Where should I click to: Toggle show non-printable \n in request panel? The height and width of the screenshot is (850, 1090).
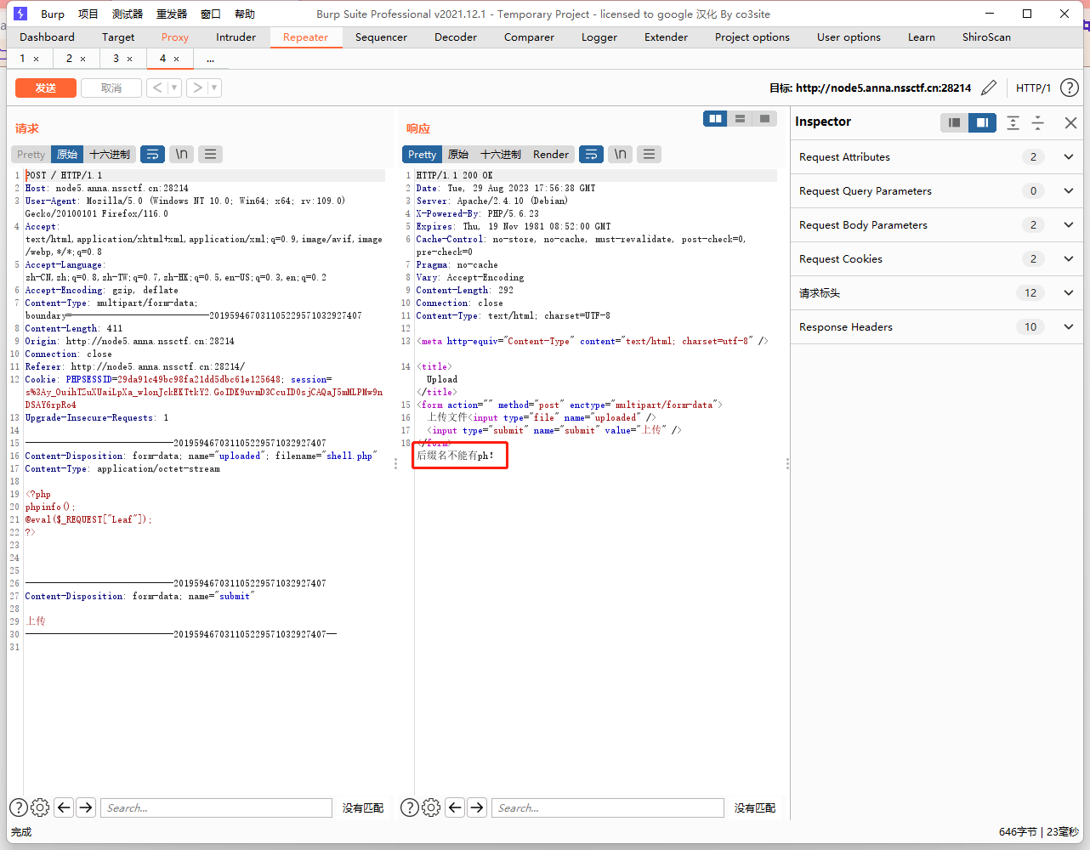181,154
